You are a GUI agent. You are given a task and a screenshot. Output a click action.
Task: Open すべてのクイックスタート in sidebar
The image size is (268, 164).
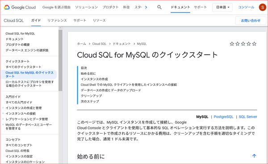[x=23, y=67]
